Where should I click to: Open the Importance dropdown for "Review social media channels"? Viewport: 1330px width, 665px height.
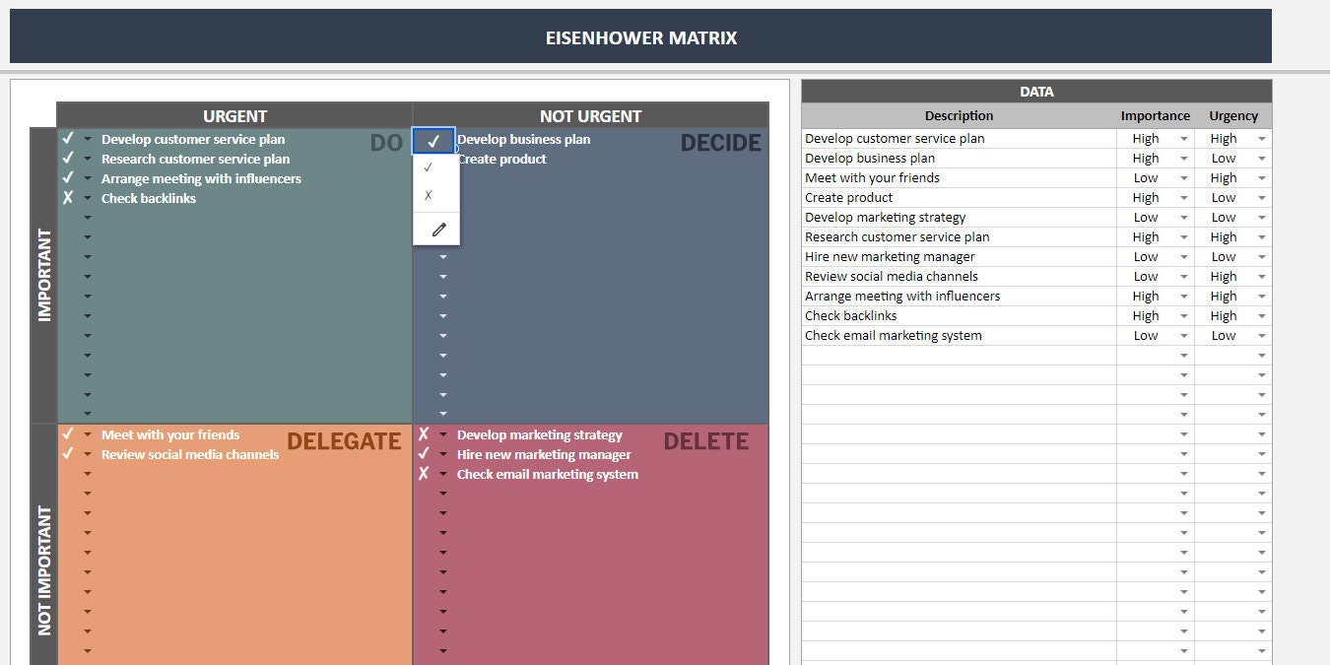[1182, 276]
